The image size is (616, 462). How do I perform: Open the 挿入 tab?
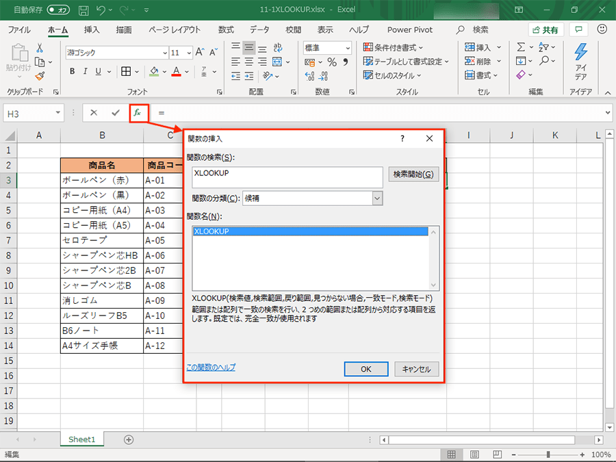coord(92,30)
